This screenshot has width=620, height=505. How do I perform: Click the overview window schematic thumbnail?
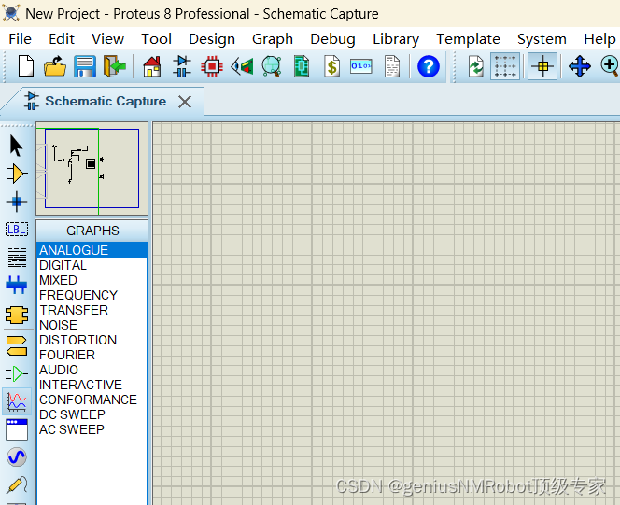[x=92, y=168]
